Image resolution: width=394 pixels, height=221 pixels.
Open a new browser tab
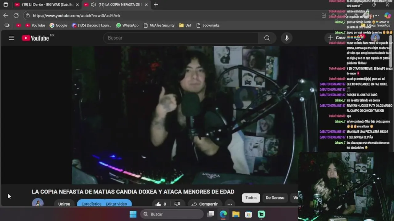coord(156,5)
